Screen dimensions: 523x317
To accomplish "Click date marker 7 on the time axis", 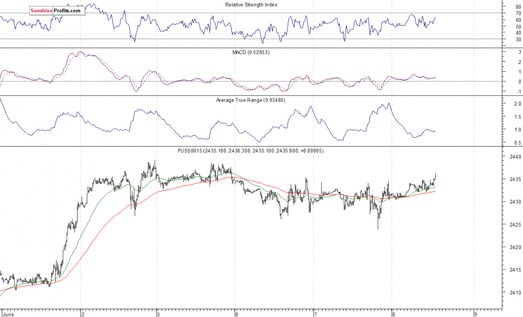I will click(315, 313).
